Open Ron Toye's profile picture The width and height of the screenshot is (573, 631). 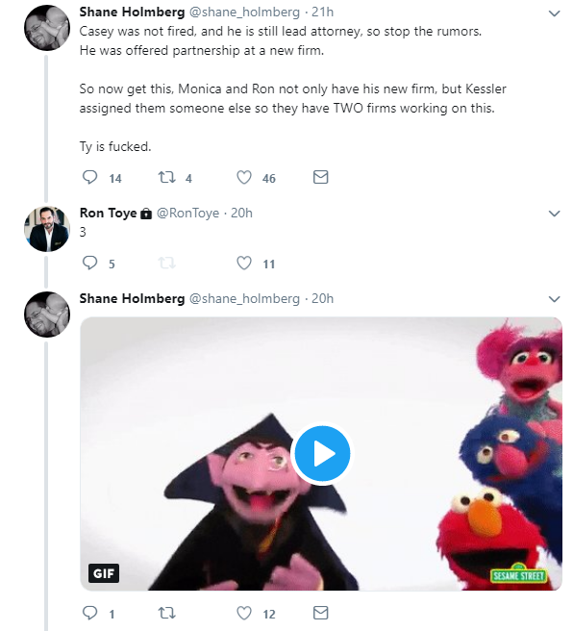coord(47,229)
